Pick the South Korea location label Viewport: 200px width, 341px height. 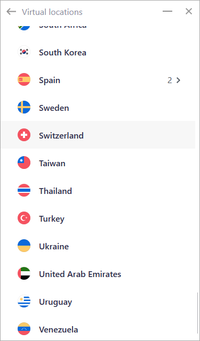tap(62, 53)
